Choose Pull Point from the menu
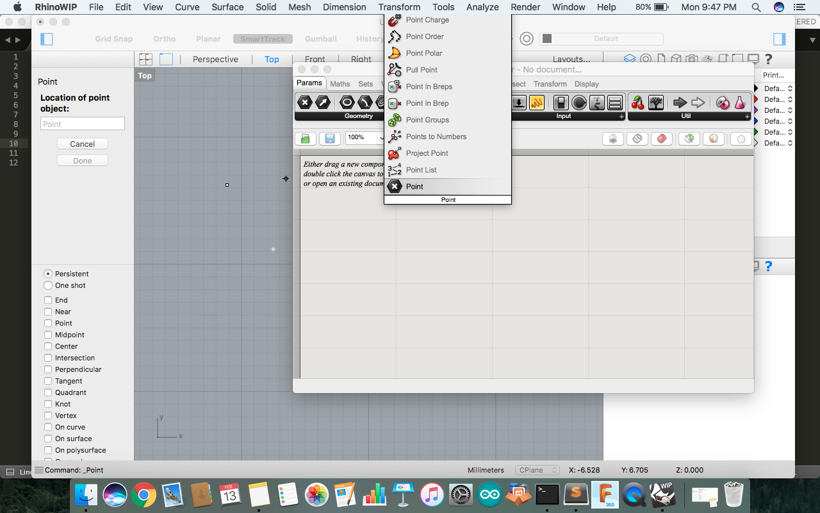 448,70
